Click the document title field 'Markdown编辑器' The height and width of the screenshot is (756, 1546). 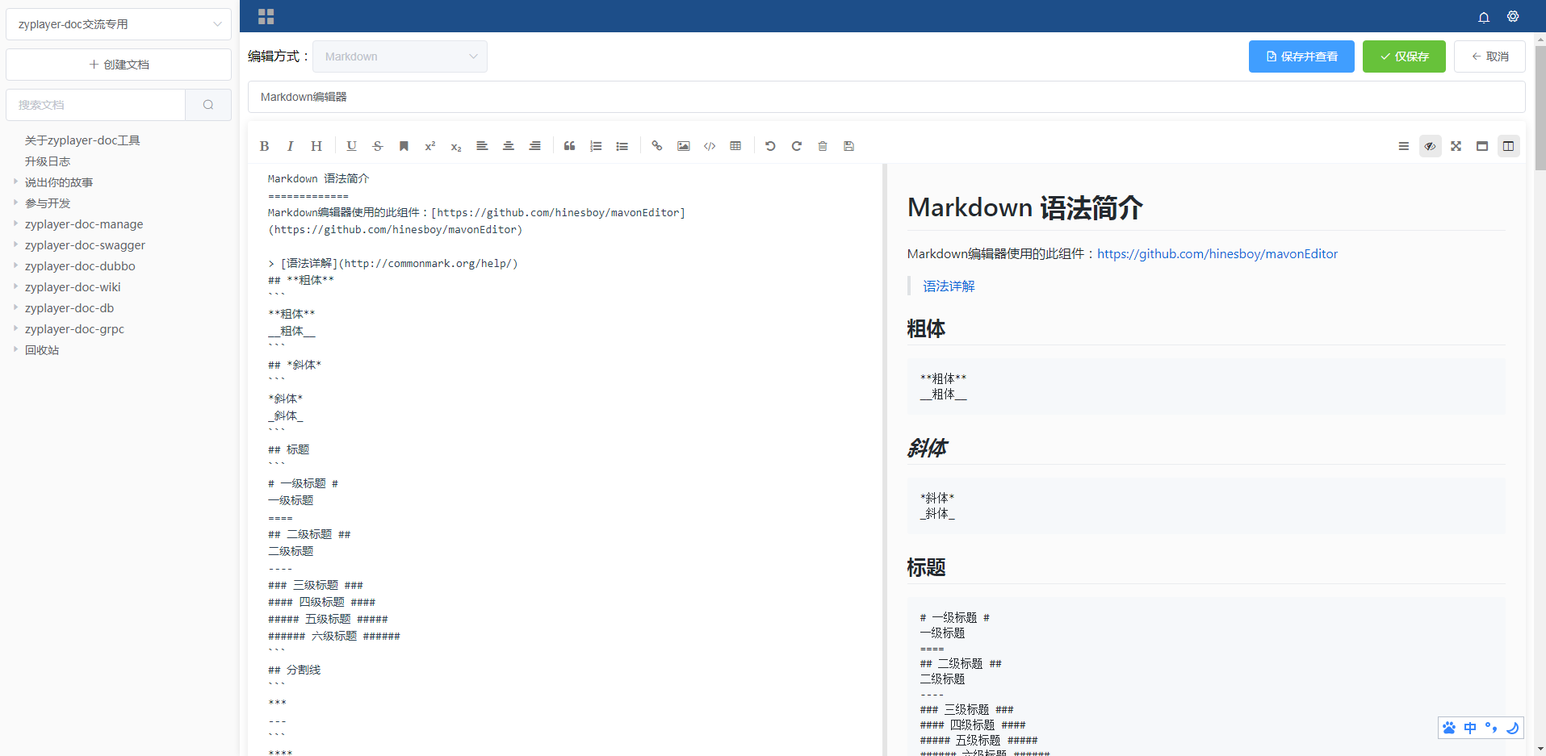886,97
